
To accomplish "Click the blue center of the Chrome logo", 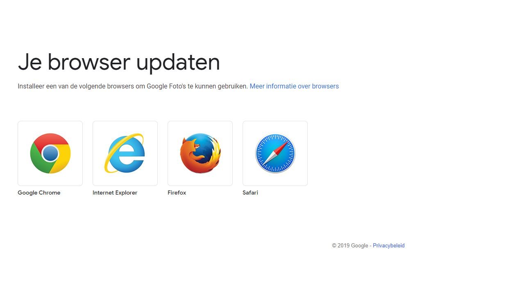I will click(50, 154).
